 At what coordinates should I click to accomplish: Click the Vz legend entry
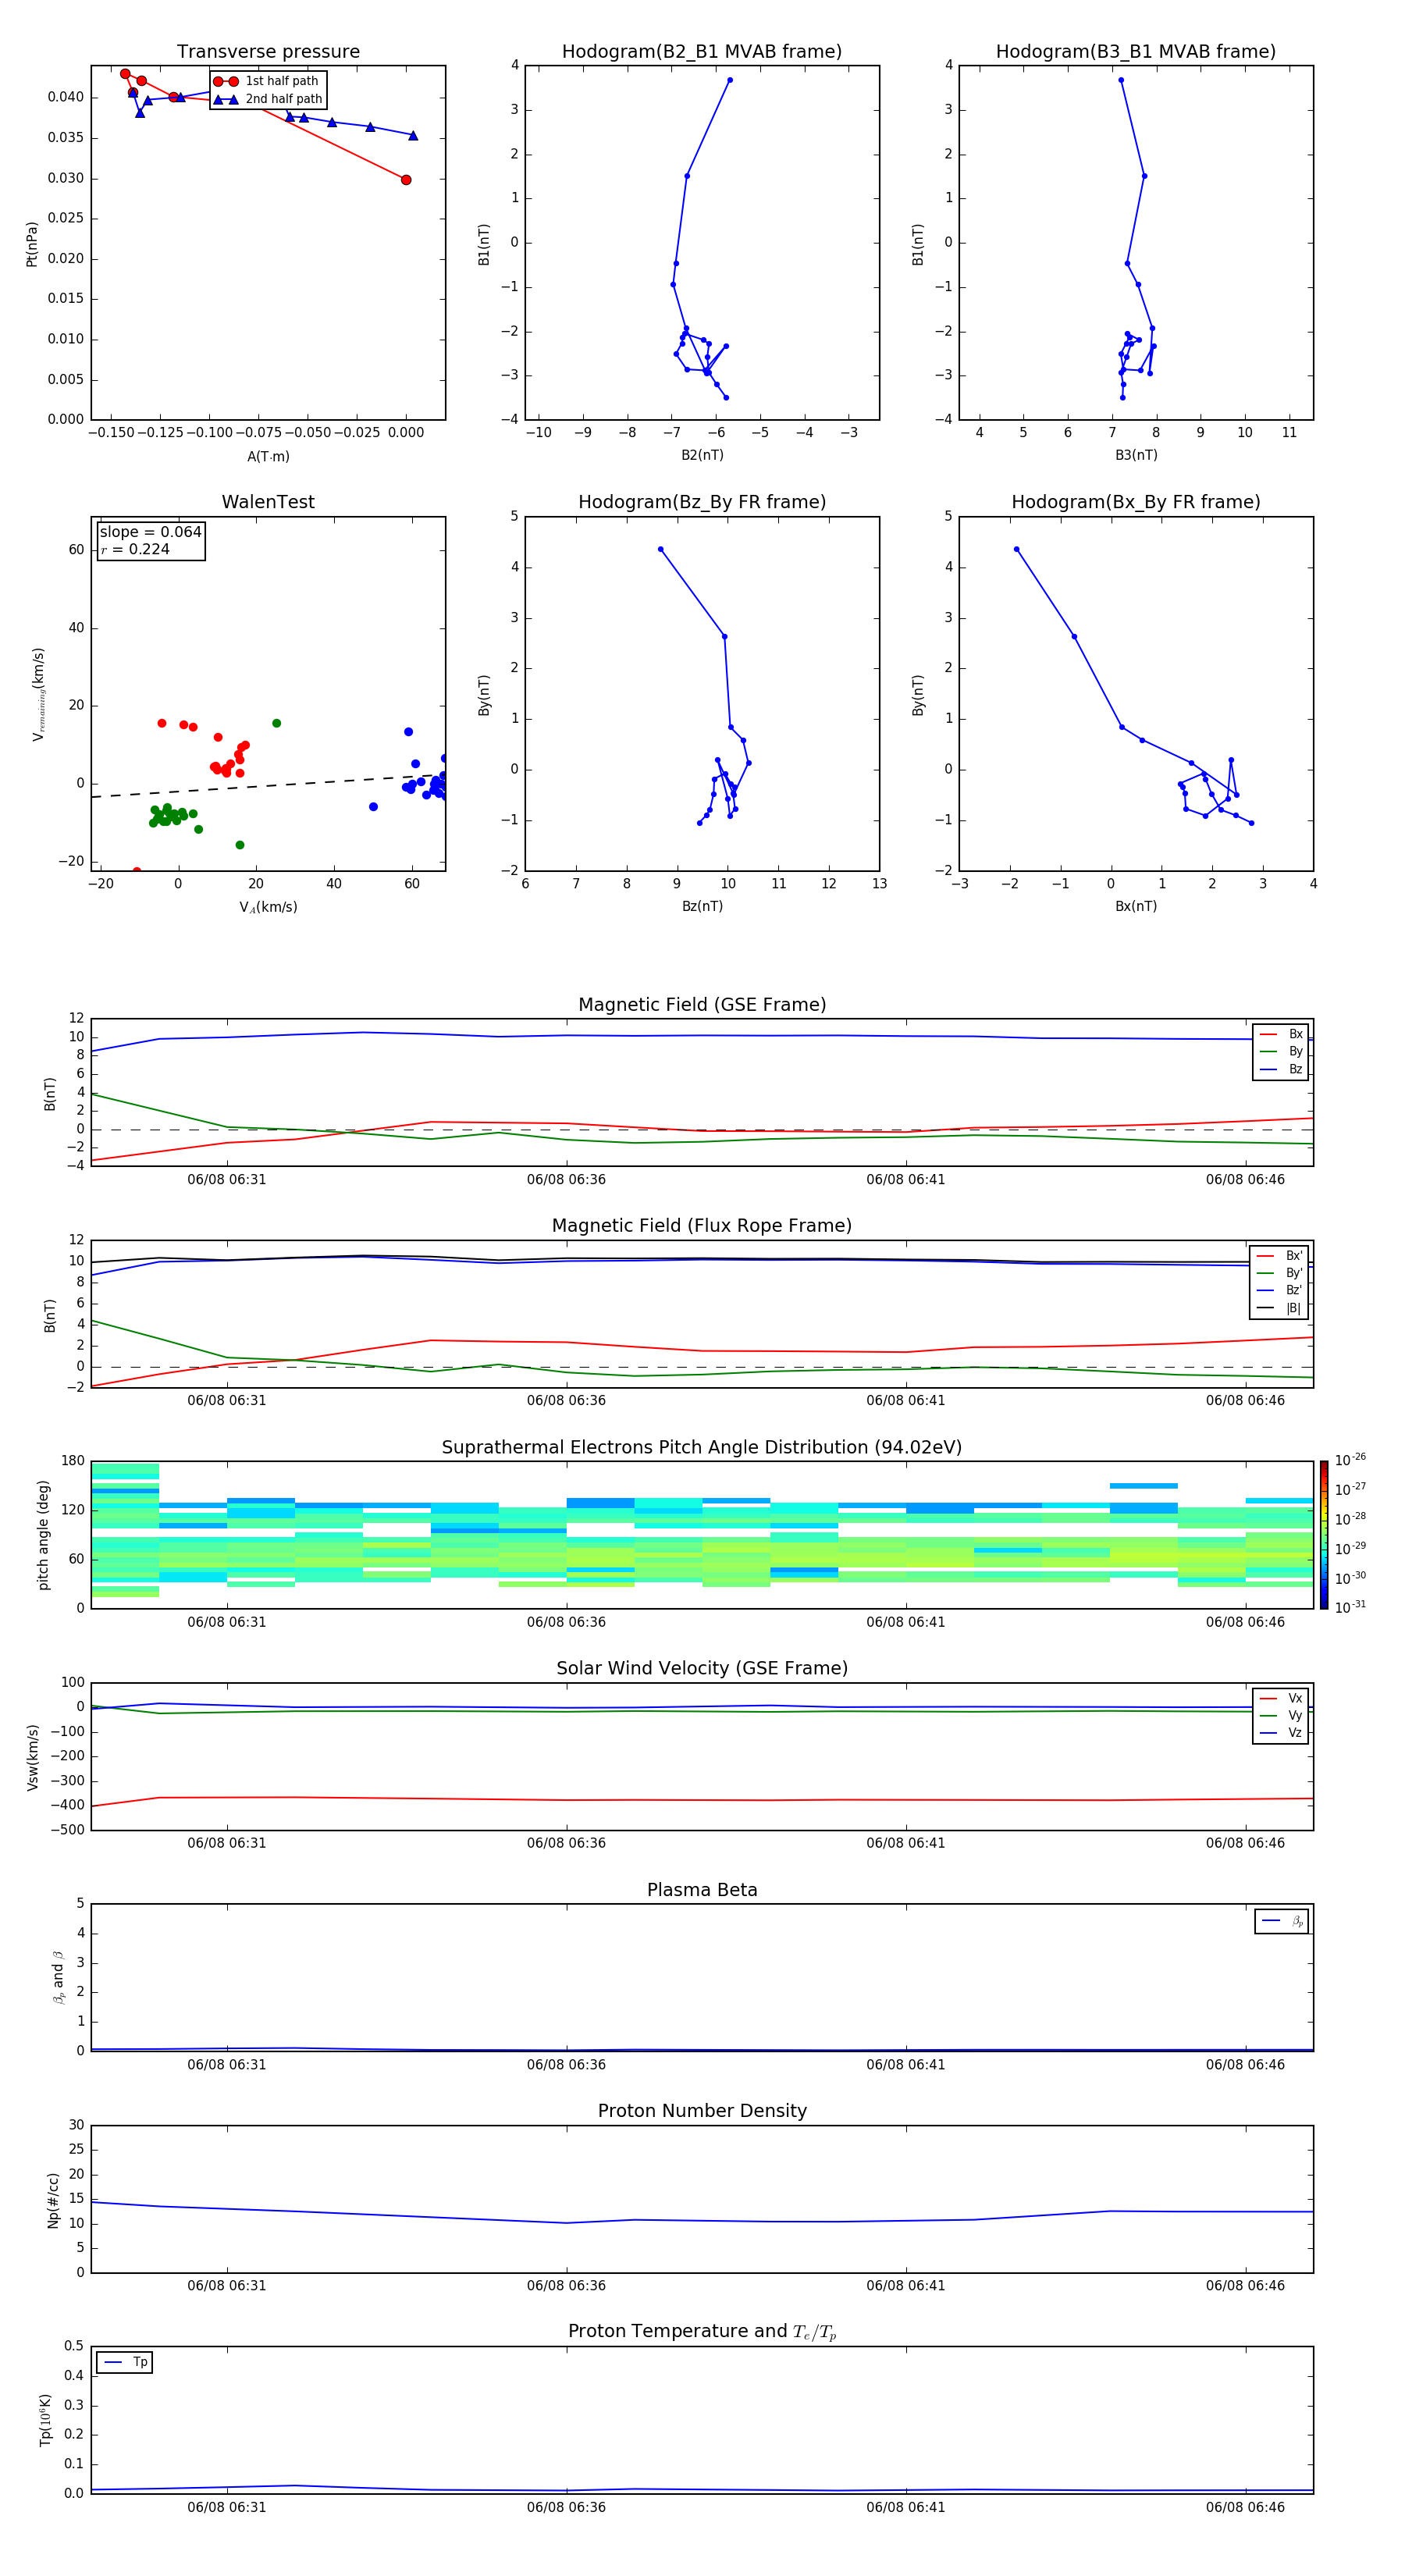point(1281,1733)
